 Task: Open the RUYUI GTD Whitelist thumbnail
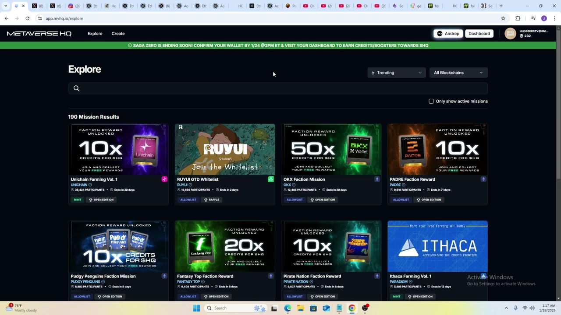pyautogui.click(x=225, y=149)
